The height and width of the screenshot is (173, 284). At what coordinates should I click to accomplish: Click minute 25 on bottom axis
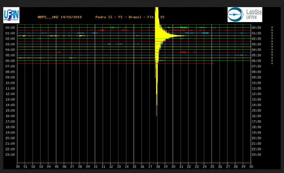(x=212, y=167)
